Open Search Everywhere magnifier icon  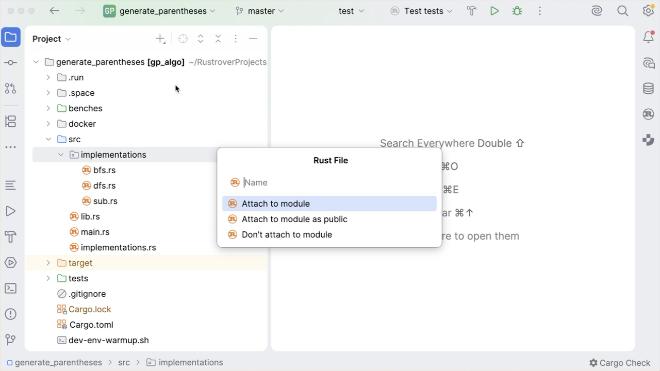[623, 11]
